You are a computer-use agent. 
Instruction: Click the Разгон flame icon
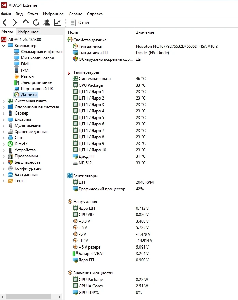tap(17, 76)
